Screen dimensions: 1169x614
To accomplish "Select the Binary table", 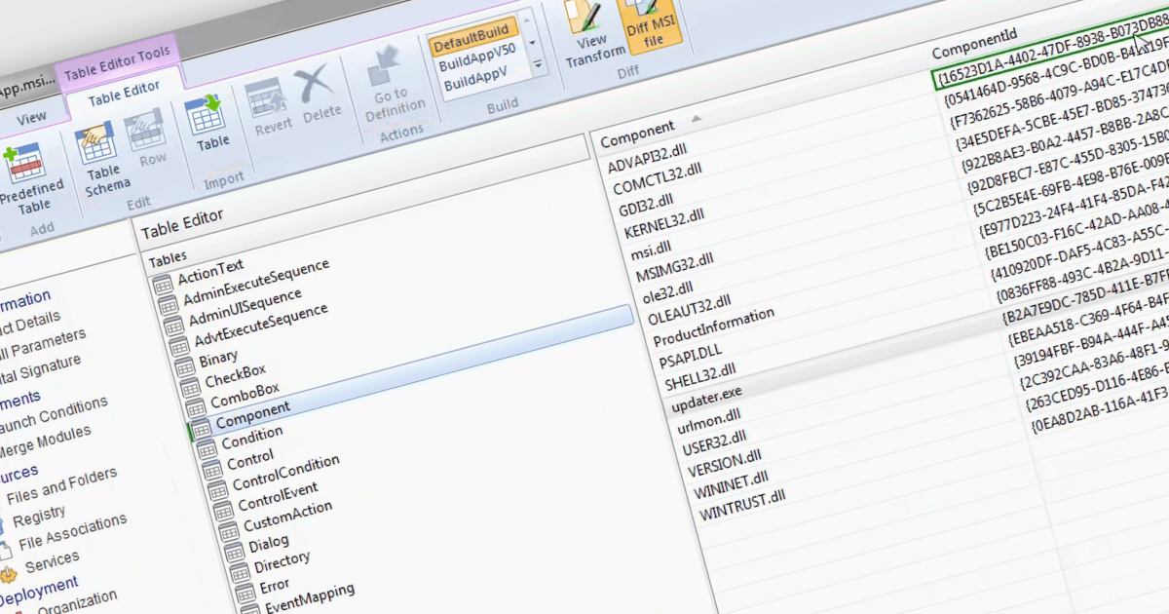I will pos(217,358).
